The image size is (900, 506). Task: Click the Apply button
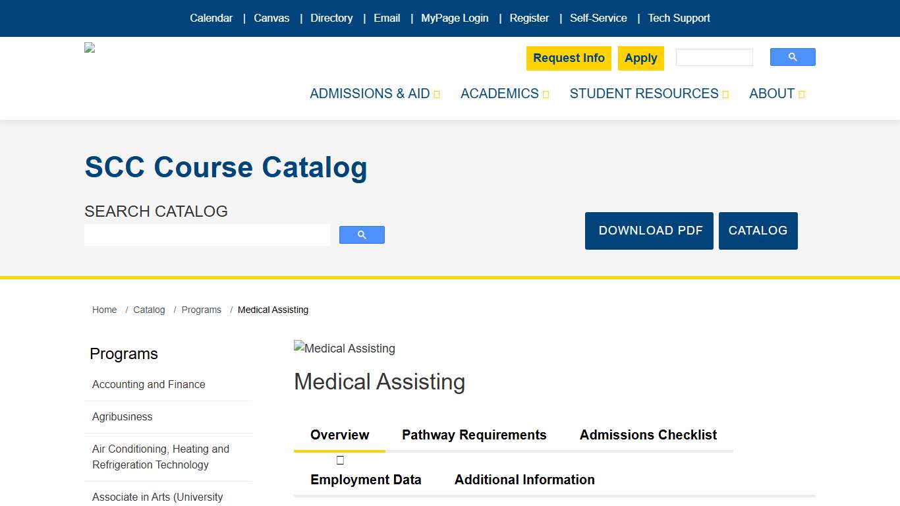coord(640,58)
